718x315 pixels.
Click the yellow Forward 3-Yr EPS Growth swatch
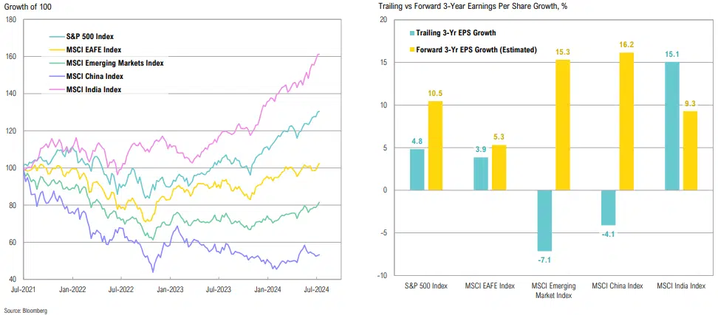click(x=412, y=50)
